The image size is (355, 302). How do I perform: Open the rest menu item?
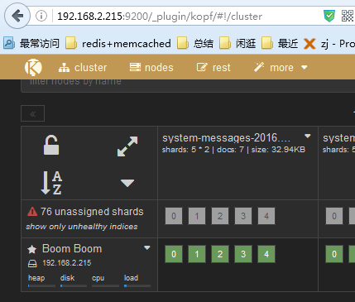point(213,67)
